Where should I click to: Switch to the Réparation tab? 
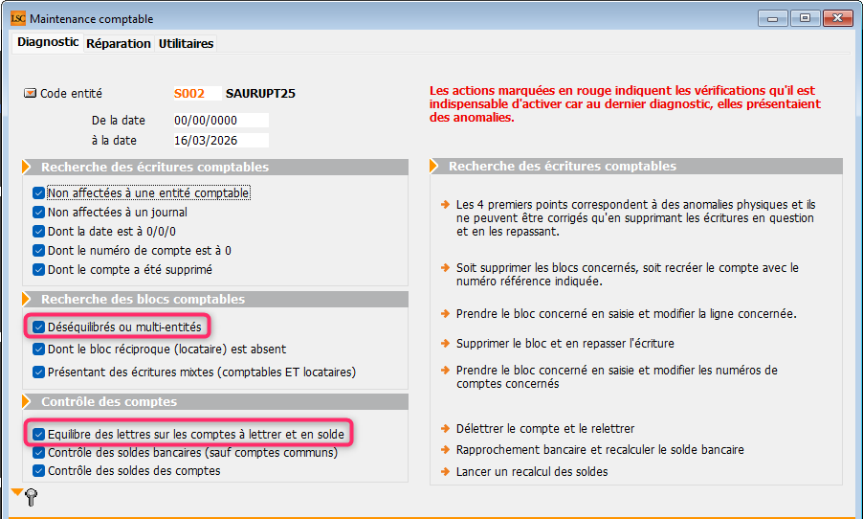click(119, 43)
